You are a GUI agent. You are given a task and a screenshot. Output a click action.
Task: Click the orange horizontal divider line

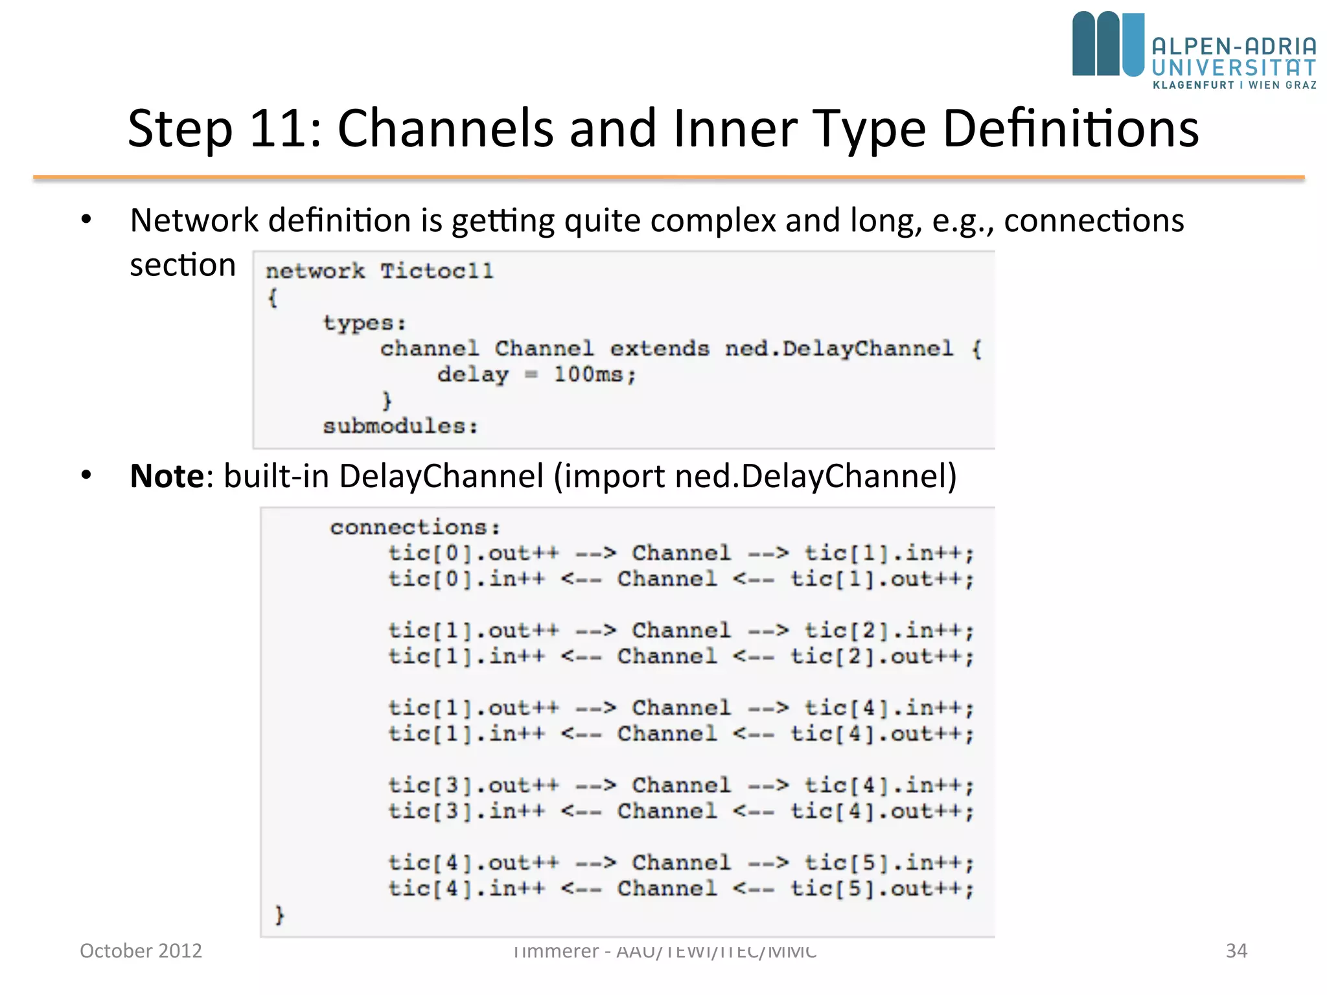[x=668, y=177]
